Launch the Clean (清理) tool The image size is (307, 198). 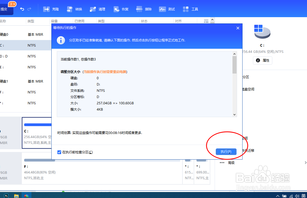tap(97, 9)
